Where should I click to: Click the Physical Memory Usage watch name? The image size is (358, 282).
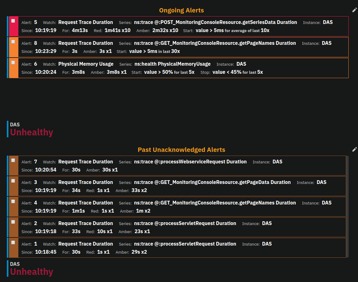[86, 64]
